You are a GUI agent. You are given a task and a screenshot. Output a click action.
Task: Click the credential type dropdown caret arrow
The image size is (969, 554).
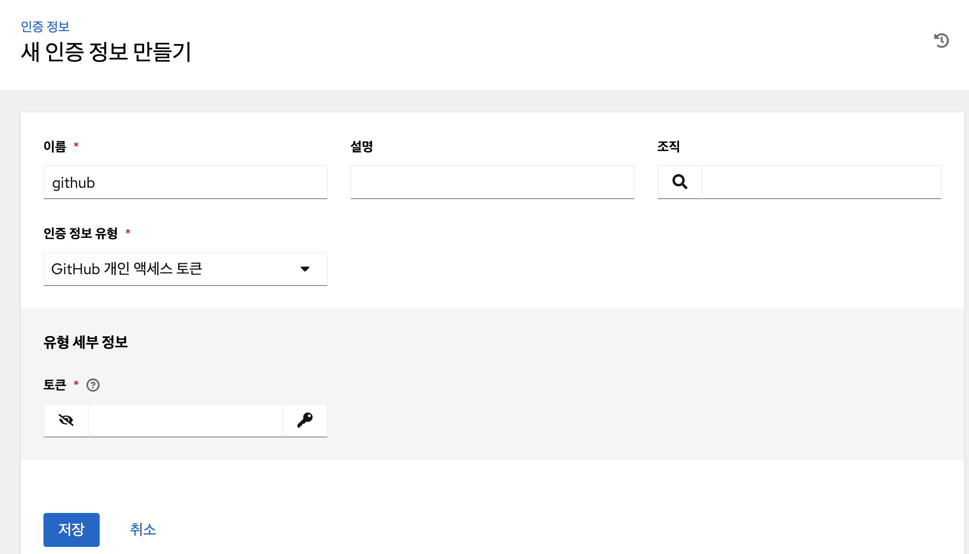pyautogui.click(x=305, y=269)
